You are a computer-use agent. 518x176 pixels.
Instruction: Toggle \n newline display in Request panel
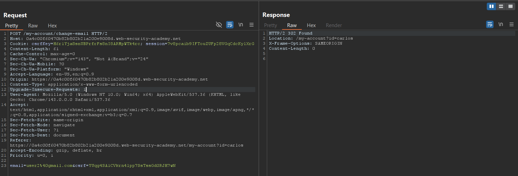click(x=241, y=25)
